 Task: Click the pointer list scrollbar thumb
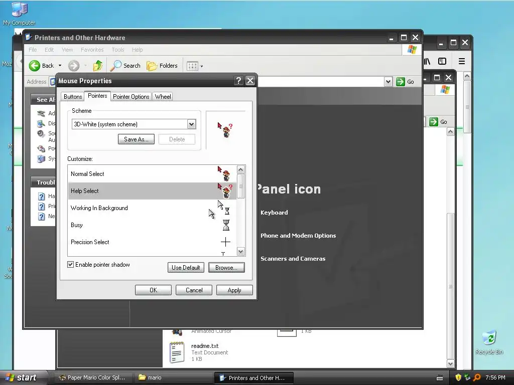240,186
